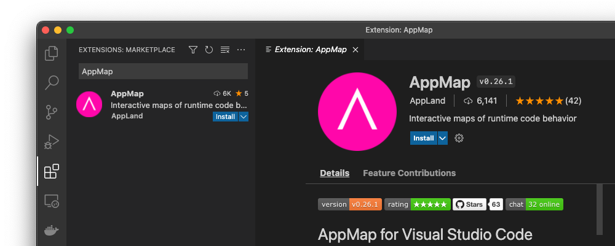615x246 pixels.
Task: Click the five-star rating (42) on details page
Action: click(549, 101)
